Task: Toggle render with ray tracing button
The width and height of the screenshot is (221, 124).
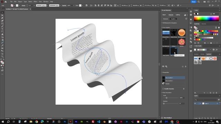Action: pos(185,15)
